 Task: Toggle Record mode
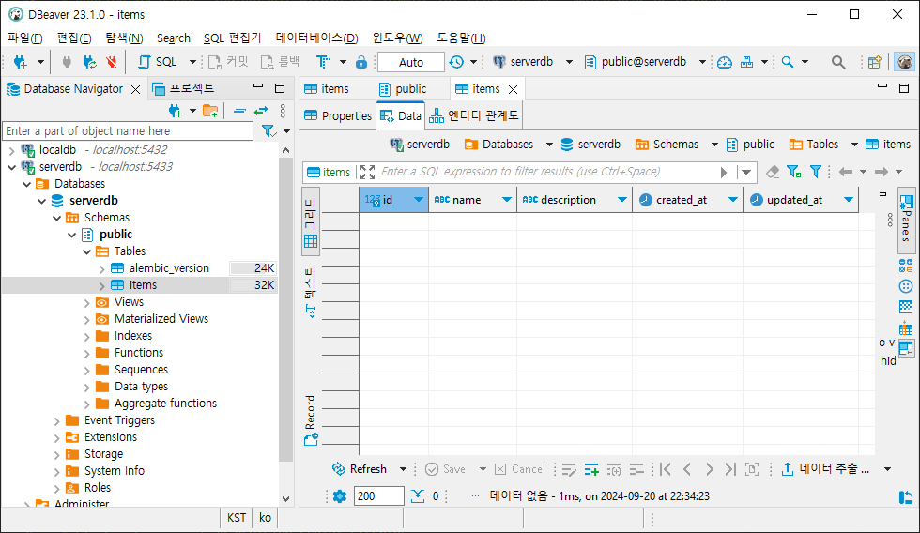click(311, 420)
